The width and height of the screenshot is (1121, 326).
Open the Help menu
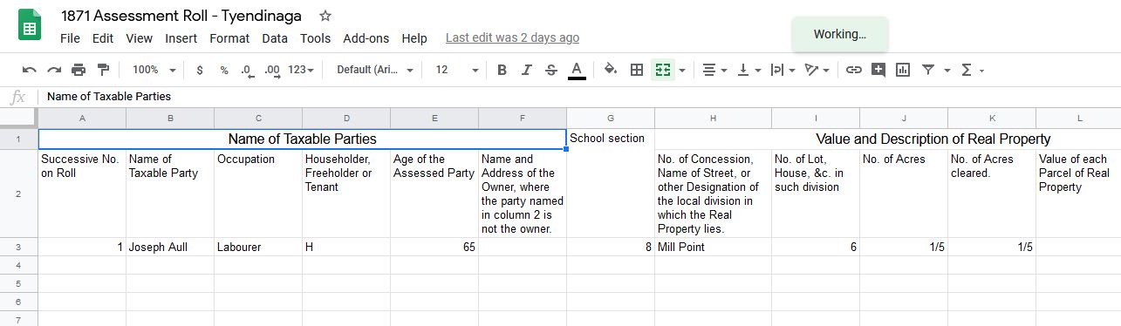coord(414,38)
